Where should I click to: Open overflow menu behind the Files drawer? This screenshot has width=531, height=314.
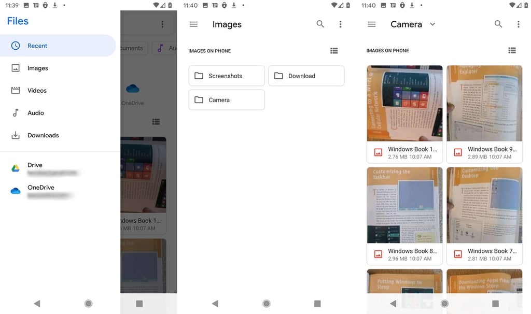coord(162,24)
